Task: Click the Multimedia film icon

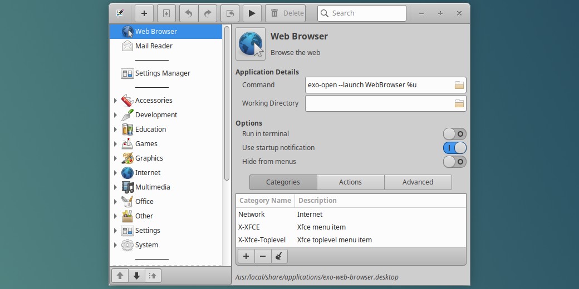Action: pyautogui.click(x=127, y=187)
